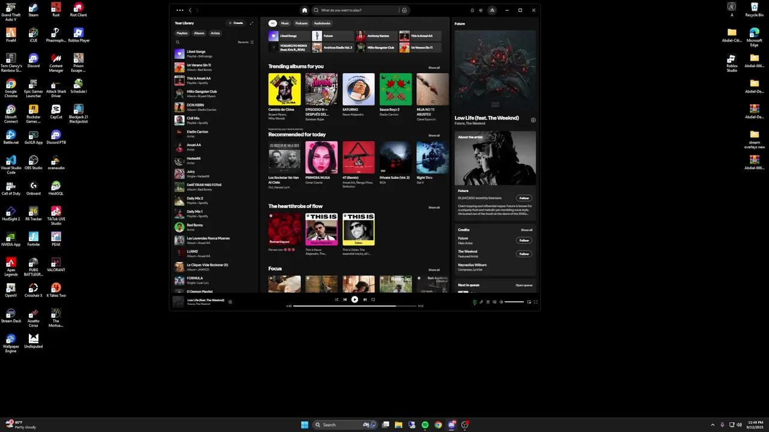769x432 pixels.
Task: Open Connect to a device icon
Action: 494,302
